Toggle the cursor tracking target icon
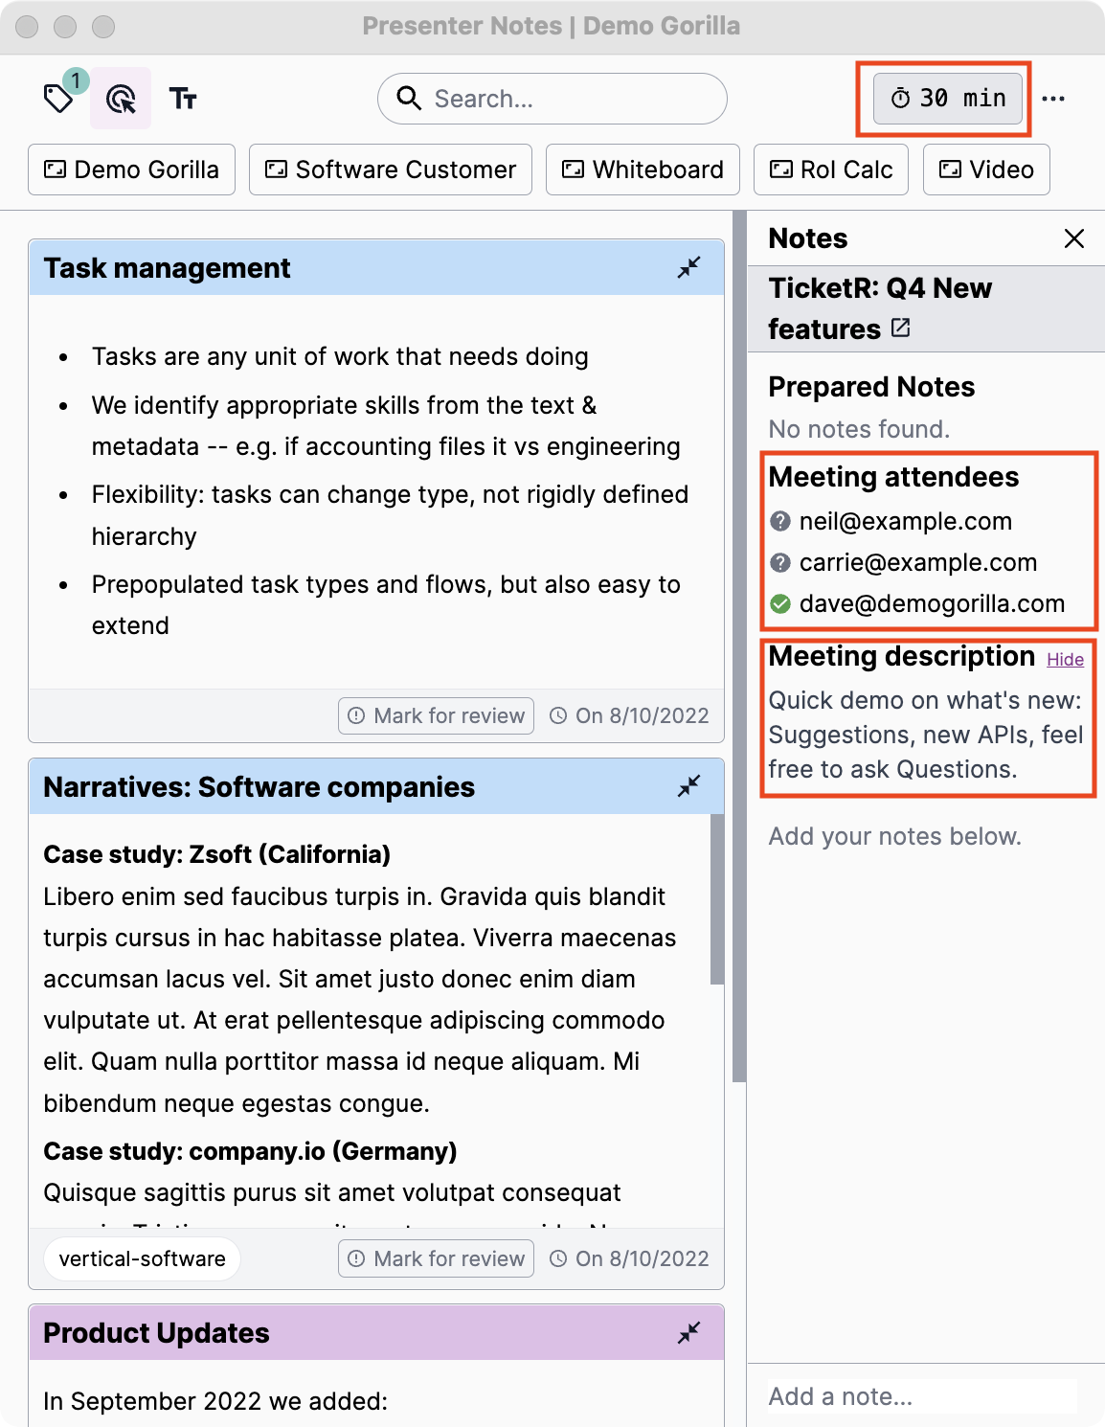The image size is (1105, 1427). (121, 99)
